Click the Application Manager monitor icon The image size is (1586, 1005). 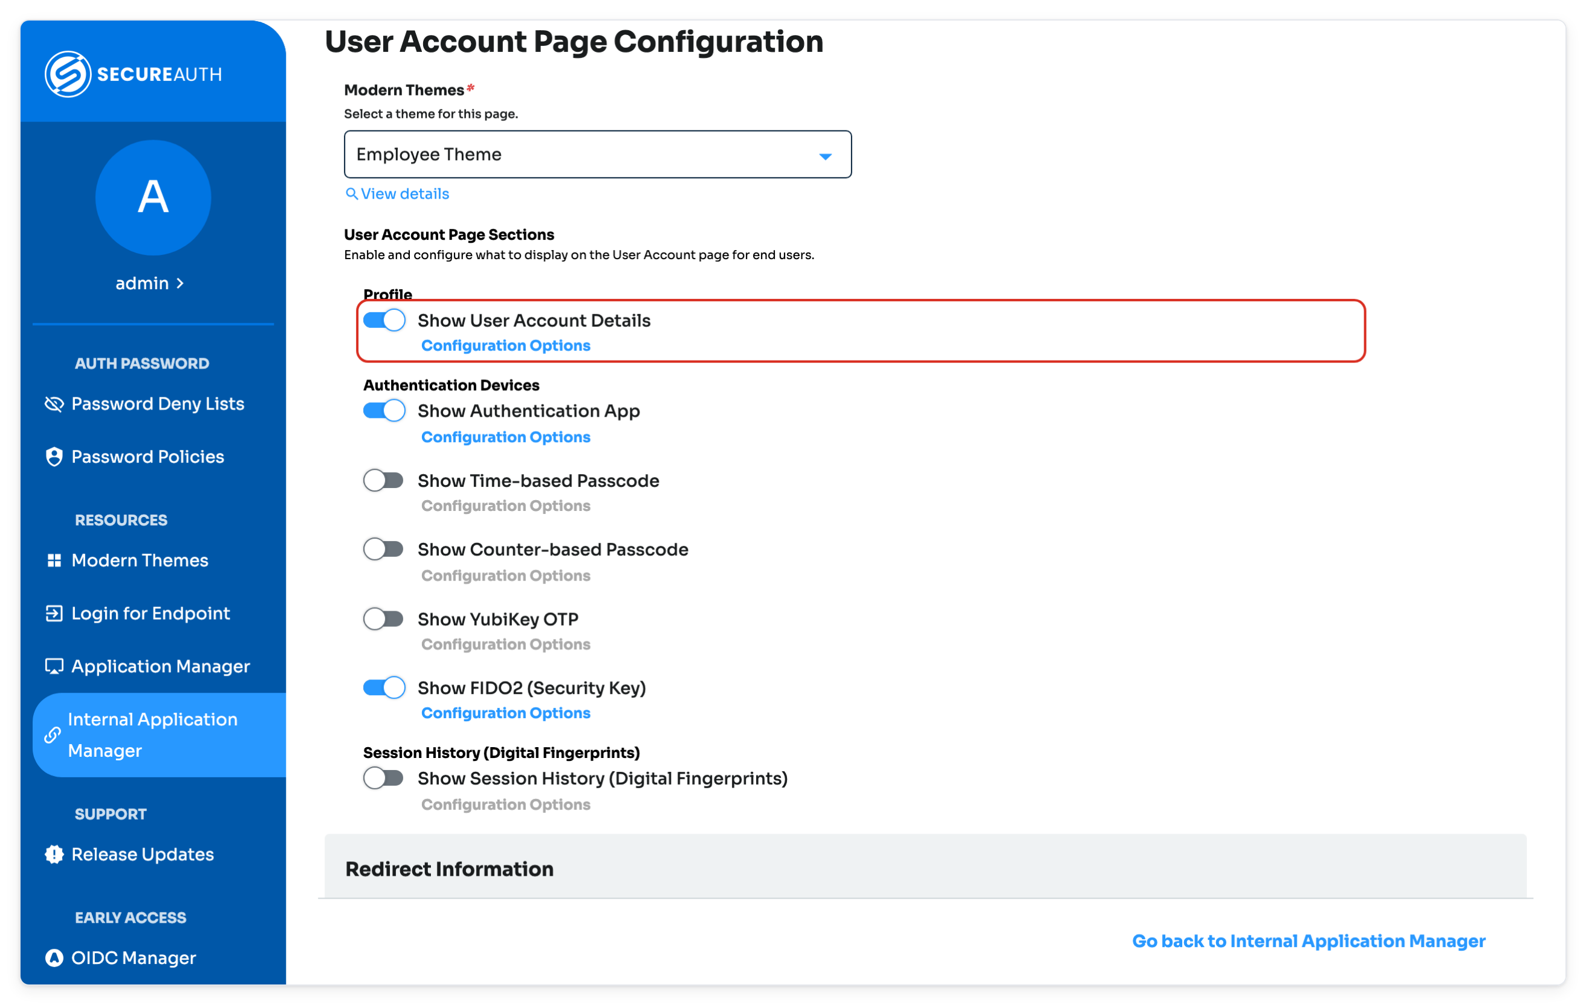point(54,666)
